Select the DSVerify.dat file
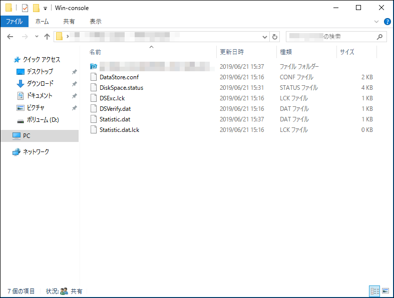The height and width of the screenshot is (298, 394). [115, 109]
